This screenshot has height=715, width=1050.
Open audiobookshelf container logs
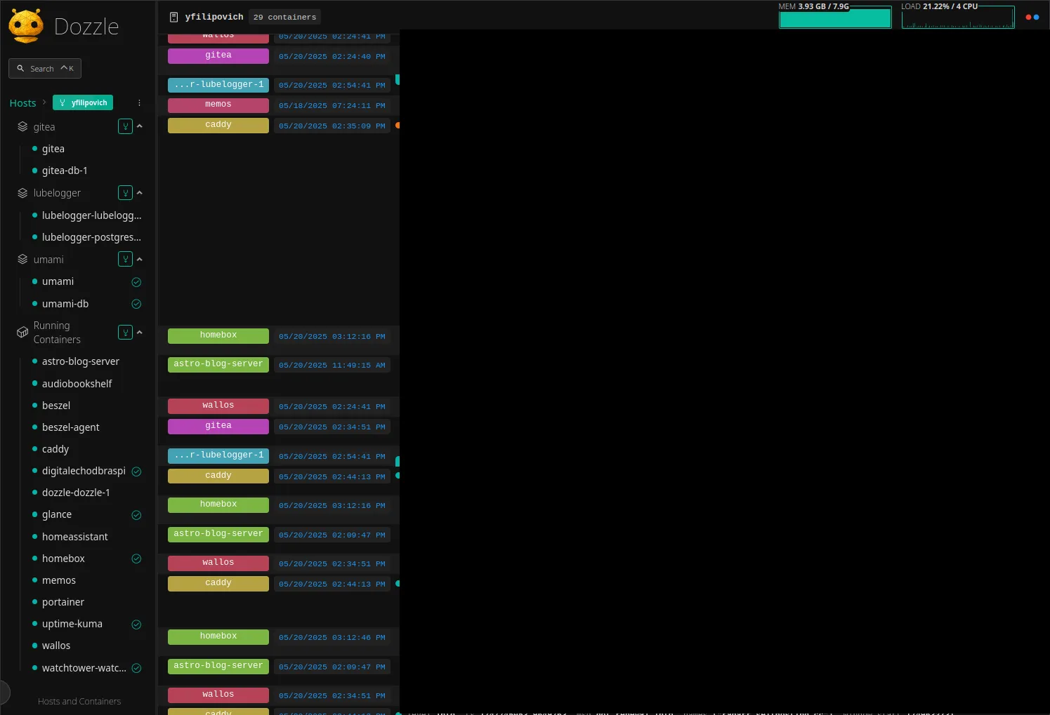(77, 384)
